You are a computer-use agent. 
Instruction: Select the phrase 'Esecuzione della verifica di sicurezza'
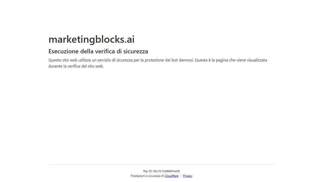pos(98,51)
